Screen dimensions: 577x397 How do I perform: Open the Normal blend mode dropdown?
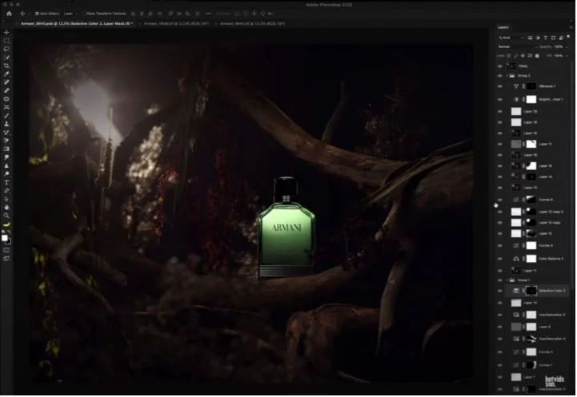[x=517, y=47]
